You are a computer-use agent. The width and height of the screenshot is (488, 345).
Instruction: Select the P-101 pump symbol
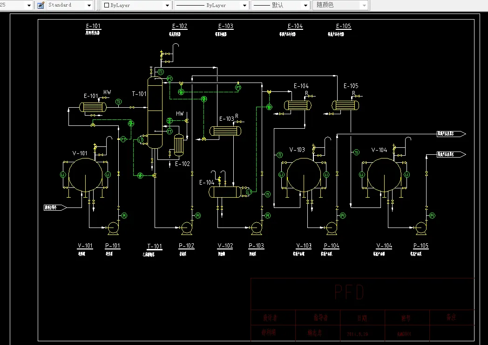point(112,228)
